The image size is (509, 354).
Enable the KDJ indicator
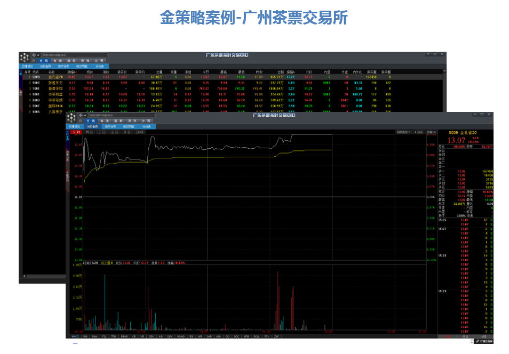218,336
